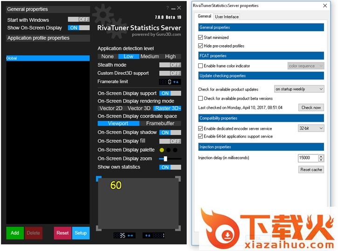The height and width of the screenshot is (251, 338).
Task: Click the top-right OSD position corner marker
Action: pyautogui.click(x=178, y=179)
